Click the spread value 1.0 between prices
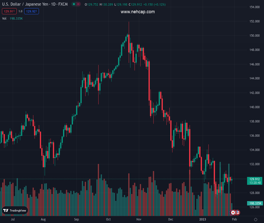264x223 pixels. pyautogui.click(x=20, y=12)
